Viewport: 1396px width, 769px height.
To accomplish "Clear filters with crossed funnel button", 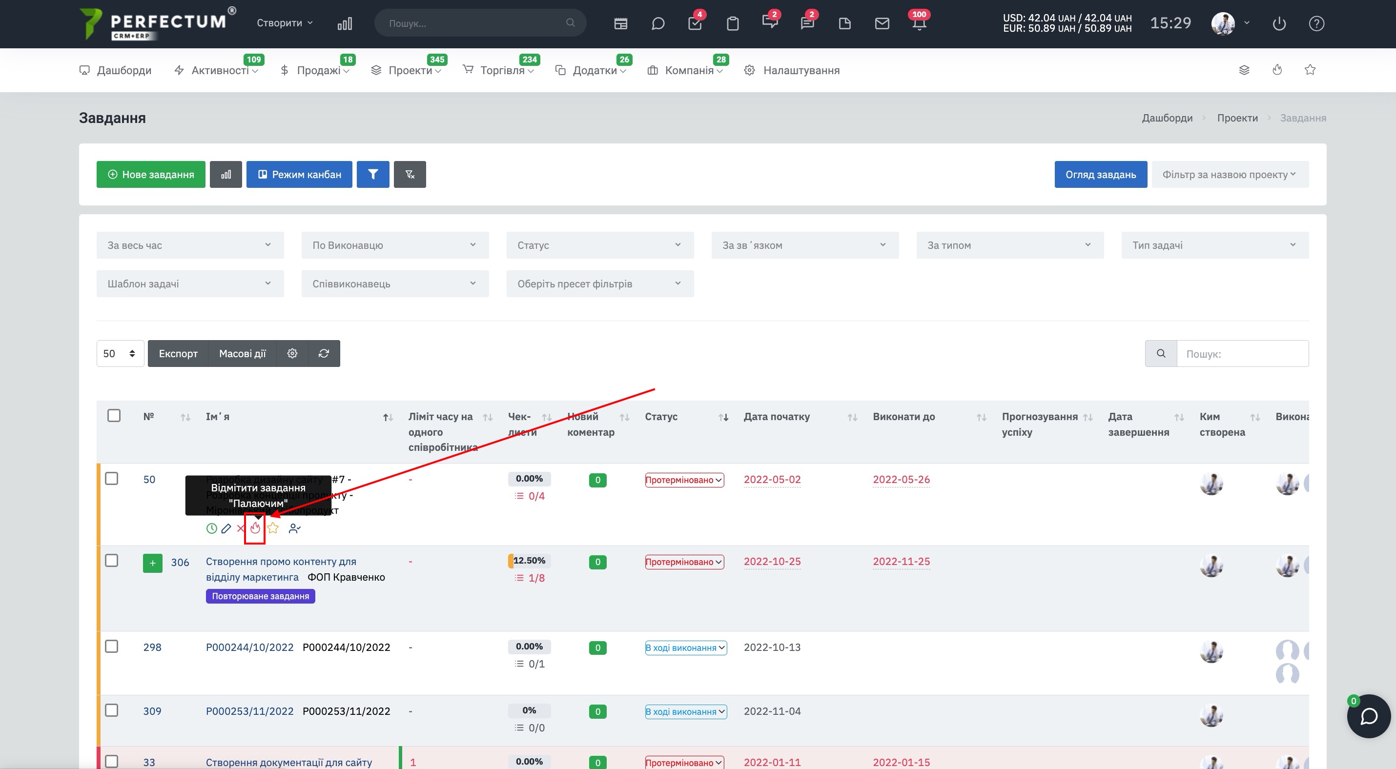I will (x=410, y=174).
